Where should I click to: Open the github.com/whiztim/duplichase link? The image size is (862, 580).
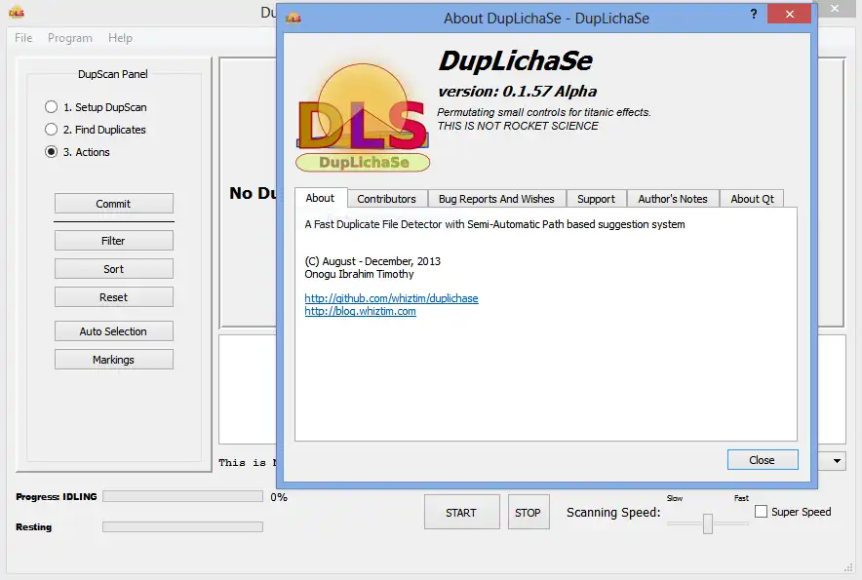391,298
